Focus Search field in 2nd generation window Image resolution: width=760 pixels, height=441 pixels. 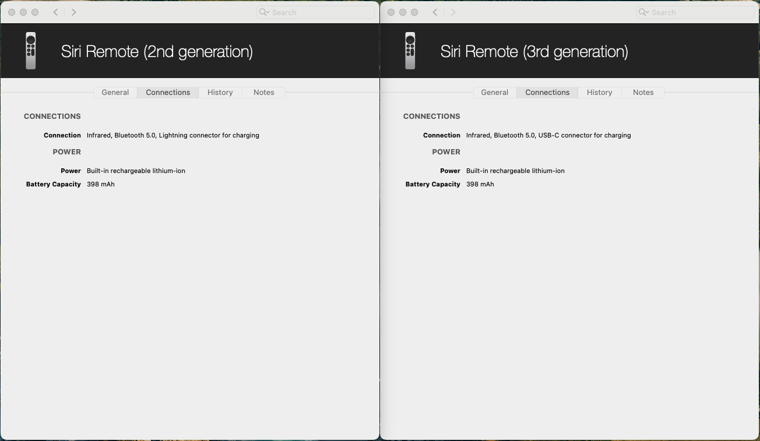coord(315,12)
